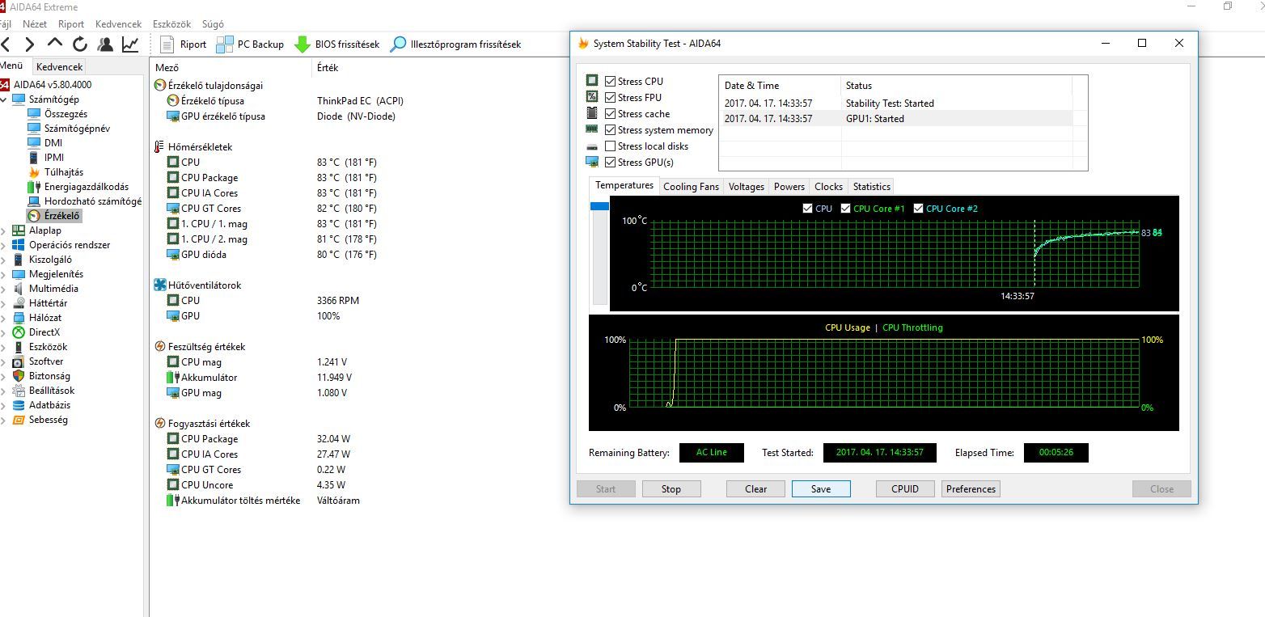Uncheck the CPU Core #1 legend checkbox
Viewport: 1265px width, 617px height.
point(846,209)
